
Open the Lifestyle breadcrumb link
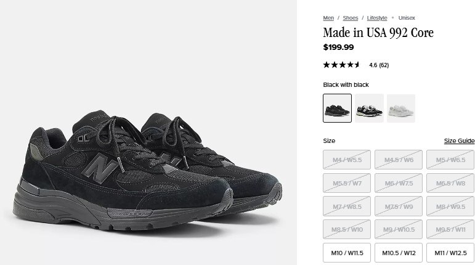[377, 18]
